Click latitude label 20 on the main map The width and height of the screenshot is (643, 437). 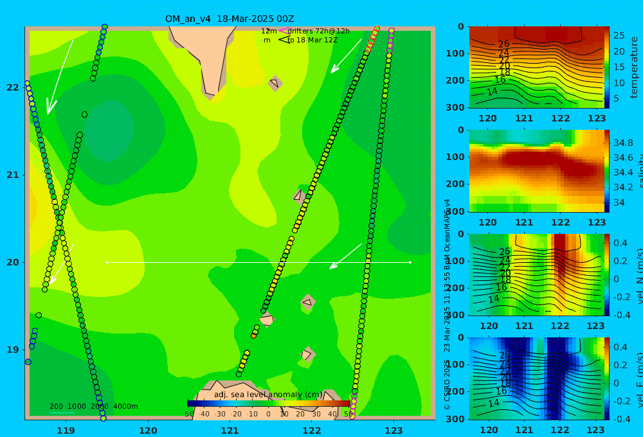click(13, 262)
